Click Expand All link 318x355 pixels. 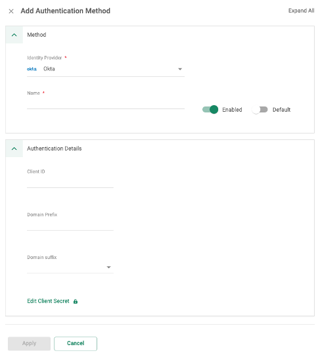click(x=302, y=11)
